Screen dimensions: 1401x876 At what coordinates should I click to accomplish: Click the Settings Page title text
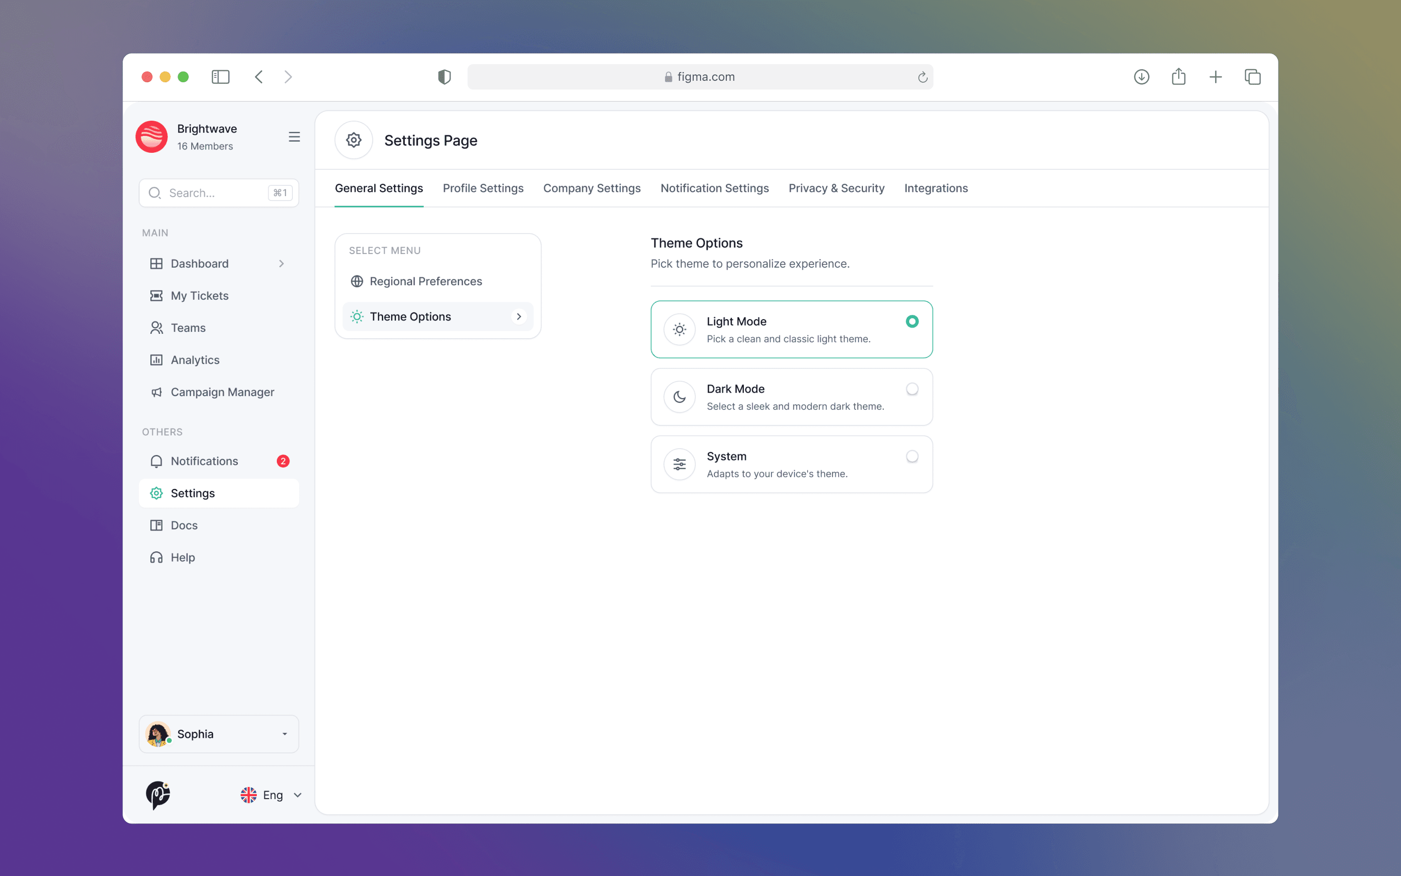(x=431, y=140)
